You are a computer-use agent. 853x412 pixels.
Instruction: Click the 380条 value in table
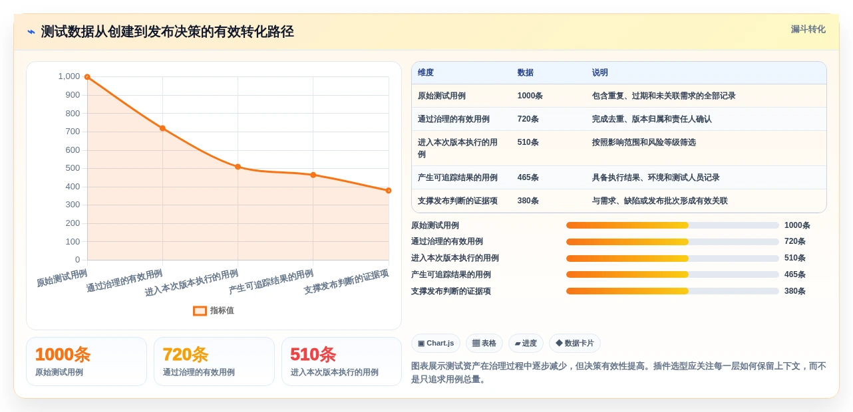click(x=528, y=201)
